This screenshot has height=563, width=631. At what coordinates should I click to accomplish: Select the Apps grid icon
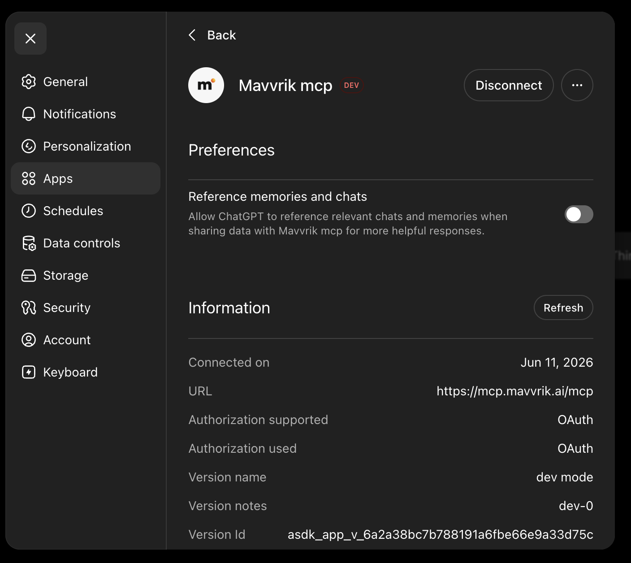[x=29, y=178]
